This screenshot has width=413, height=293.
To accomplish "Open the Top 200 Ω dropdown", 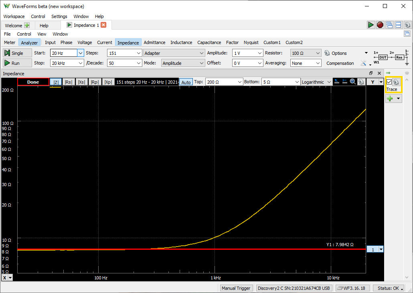I will point(239,82).
